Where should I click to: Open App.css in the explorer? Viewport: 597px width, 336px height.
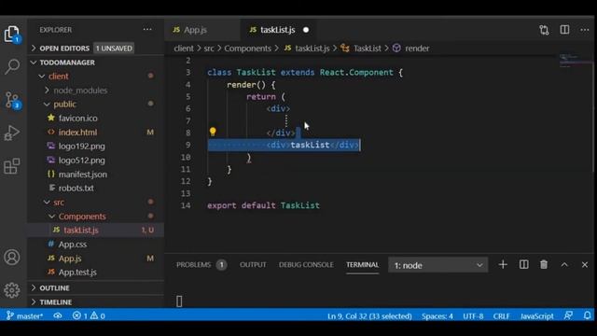tap(96, 245)
